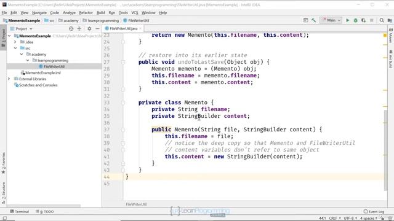Open the Tools menu
394x221 pixels.
pyautogui.click(x=123, y=12)
